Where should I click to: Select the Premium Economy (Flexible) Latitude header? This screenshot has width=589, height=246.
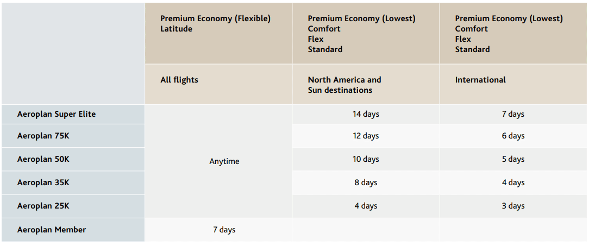pos(215,23)
